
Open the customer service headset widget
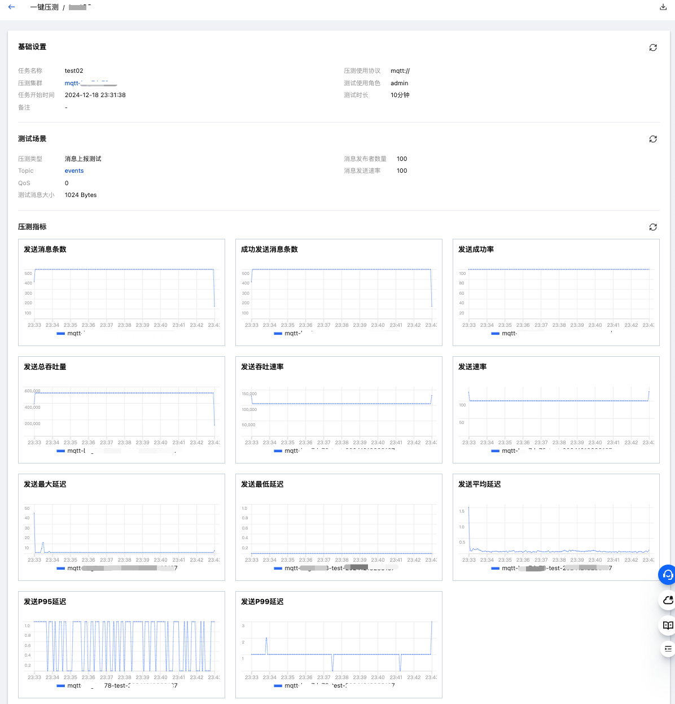point(668,575)
